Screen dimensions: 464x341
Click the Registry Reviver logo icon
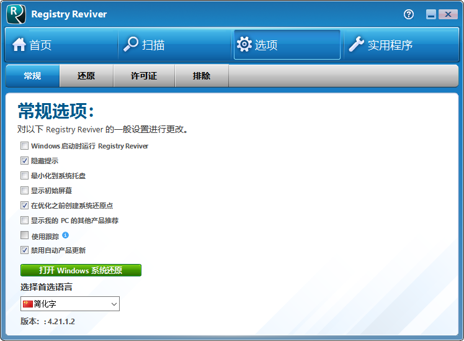click(x=16, y=14)
